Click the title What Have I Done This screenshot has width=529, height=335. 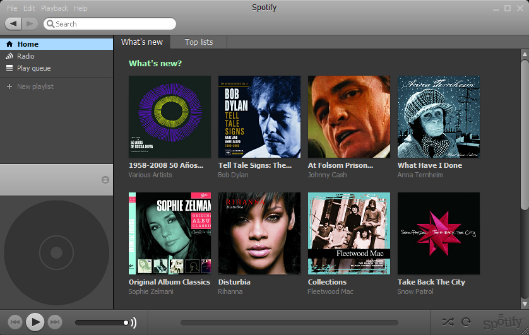(x=430, y=165)
